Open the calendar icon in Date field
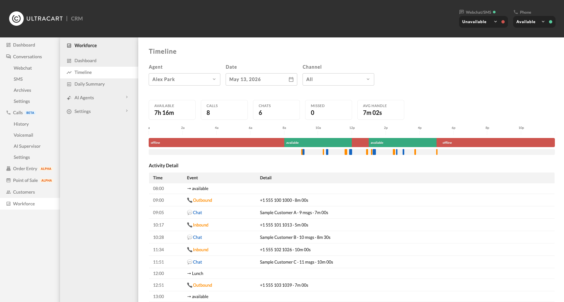This screenshot has height=302, width=564. [291, 79]
